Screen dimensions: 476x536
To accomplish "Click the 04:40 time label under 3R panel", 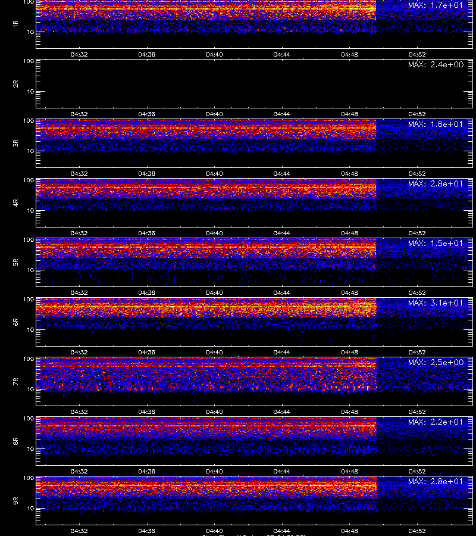I will (214, 174).
